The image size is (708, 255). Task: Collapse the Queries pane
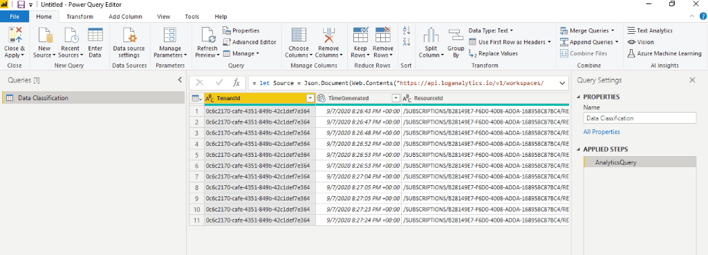click(180, 80)
